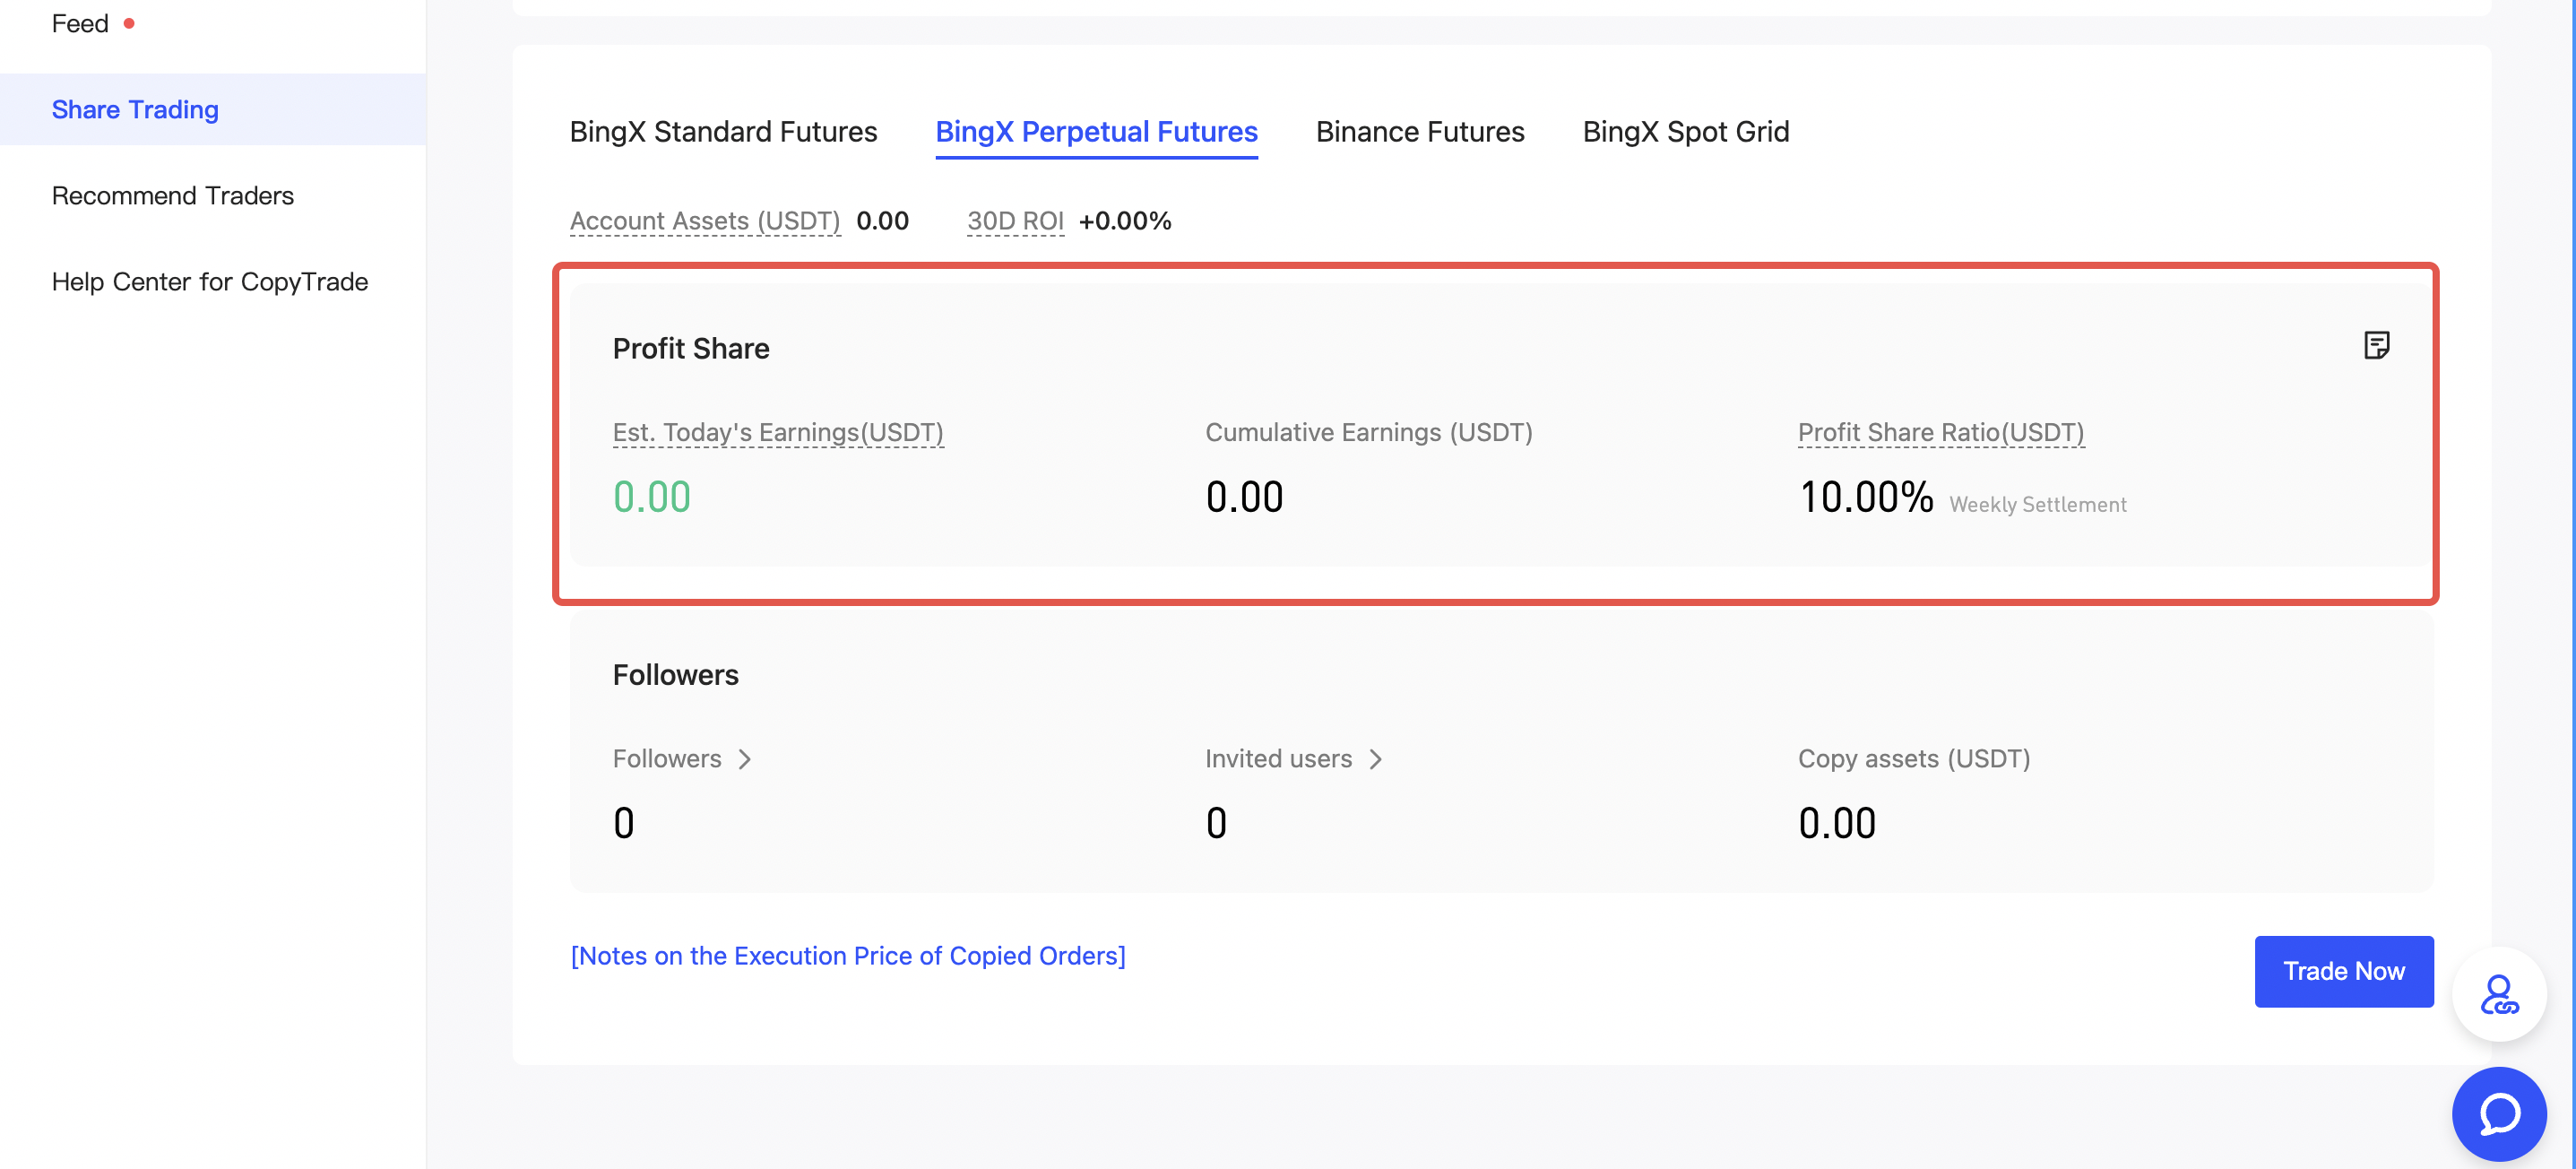The width and height of the screenshot is (2576, 1169).
Task: Open the live chat support bubble
Action: [x=2498, y=1112]
